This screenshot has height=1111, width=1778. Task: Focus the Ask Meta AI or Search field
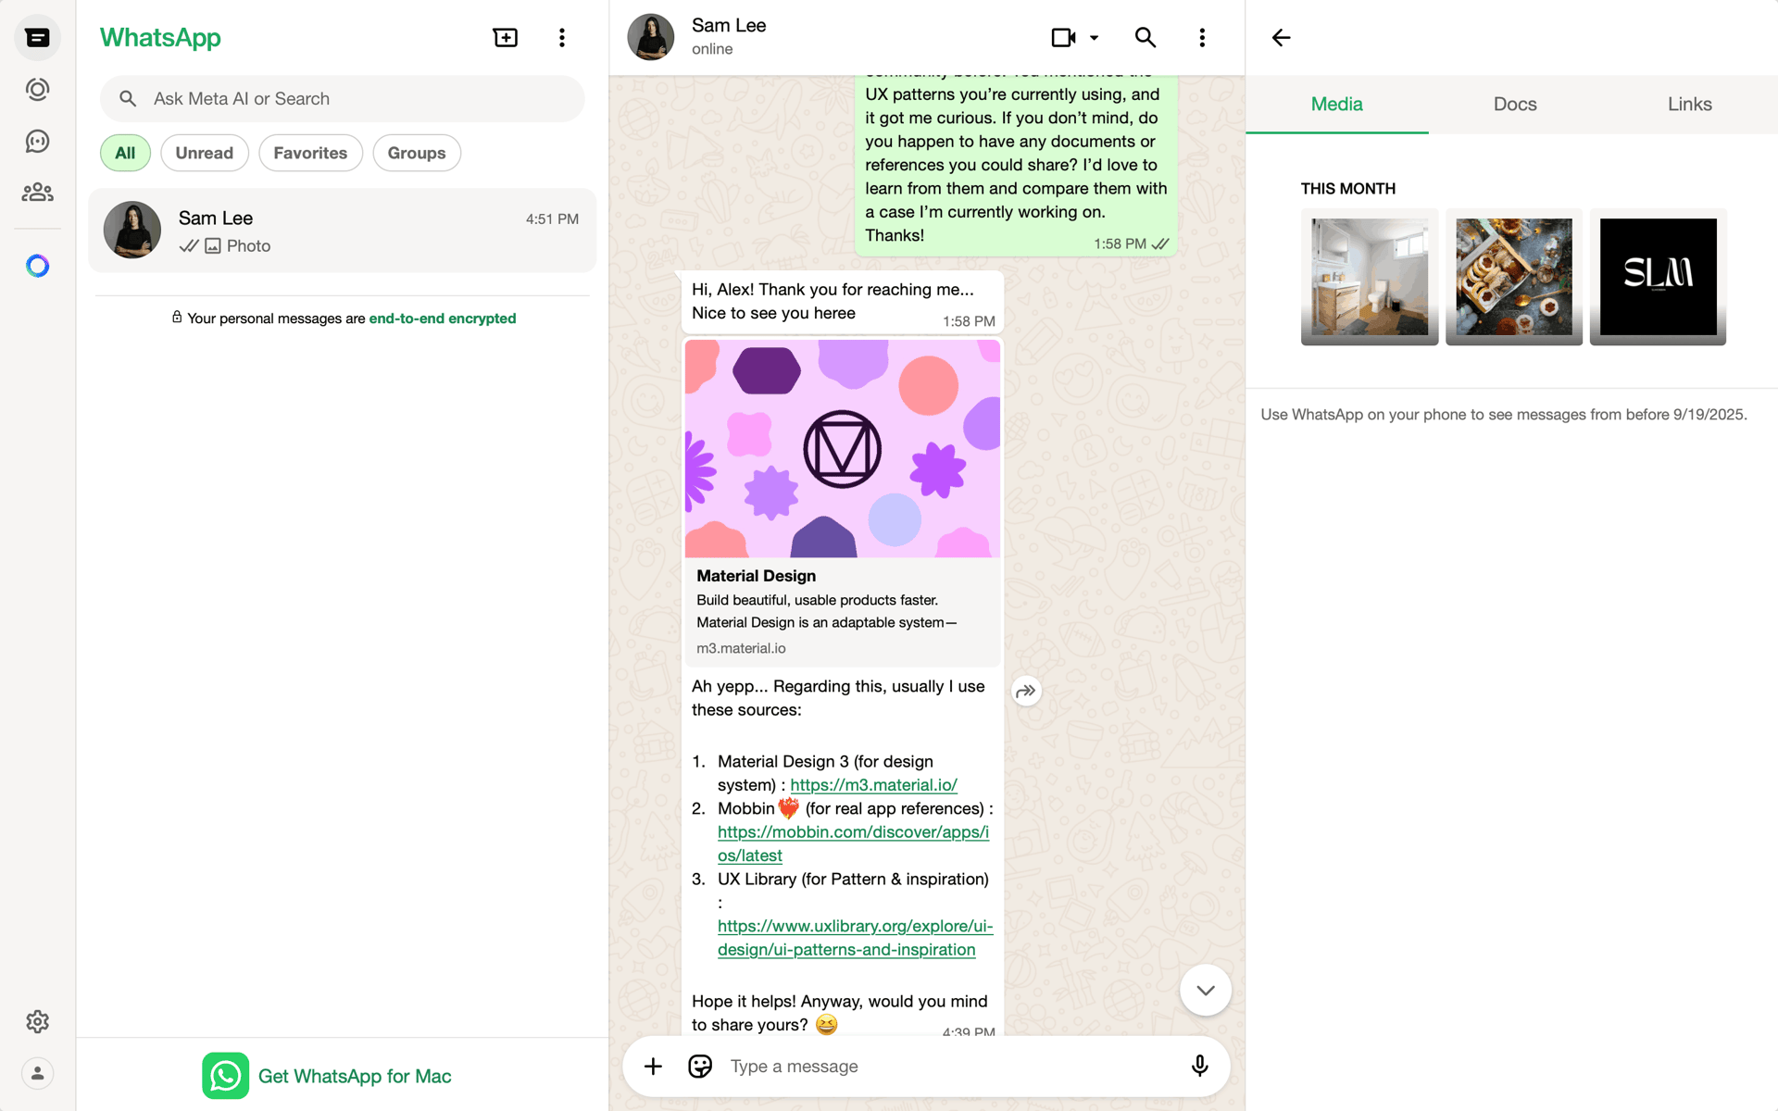click(343, 99)
